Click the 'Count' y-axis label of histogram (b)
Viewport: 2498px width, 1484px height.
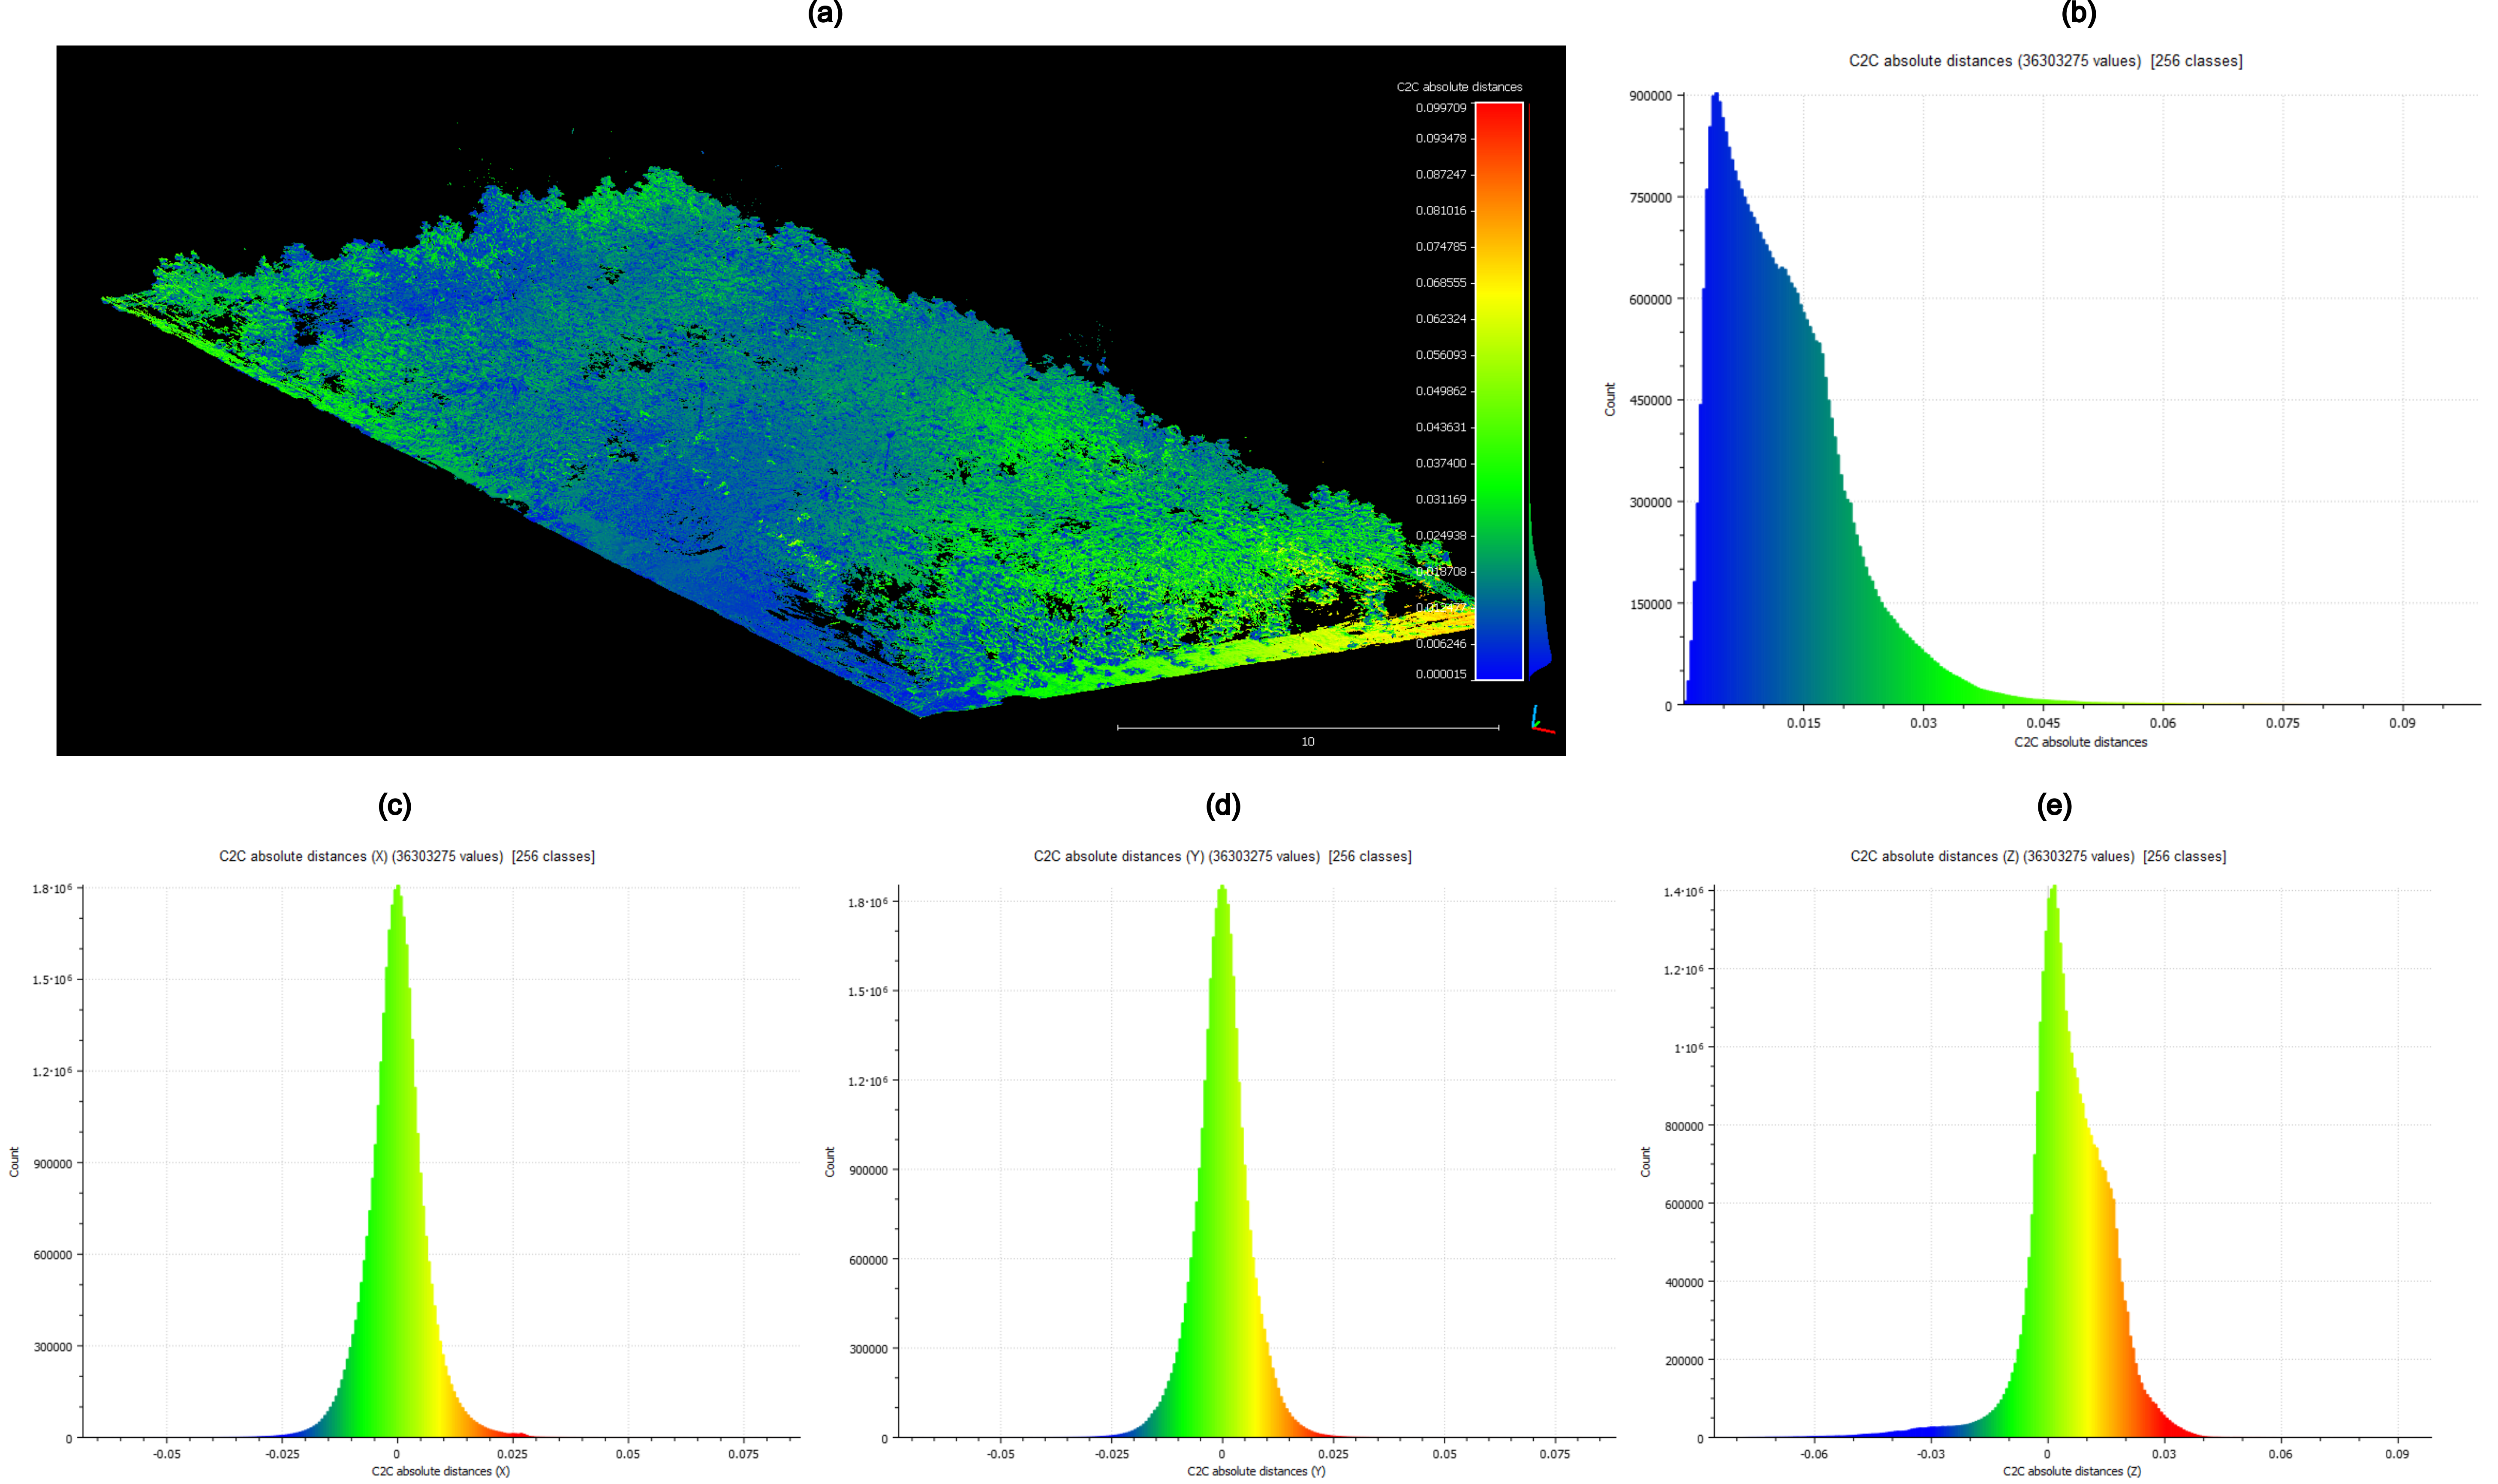(x=1609, y=400)
